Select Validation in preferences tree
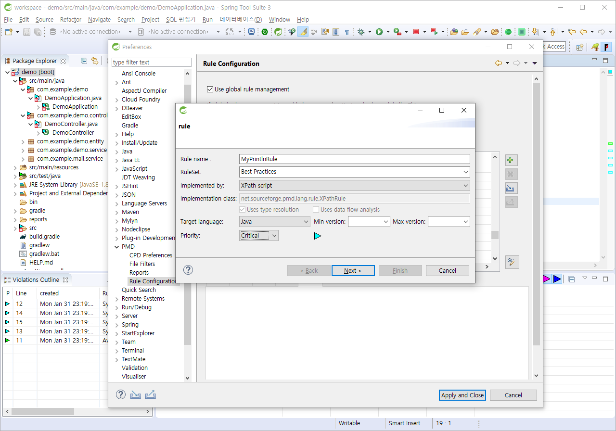Image resolution: width=616 pixels, height=431 pixels. (135, 368)
